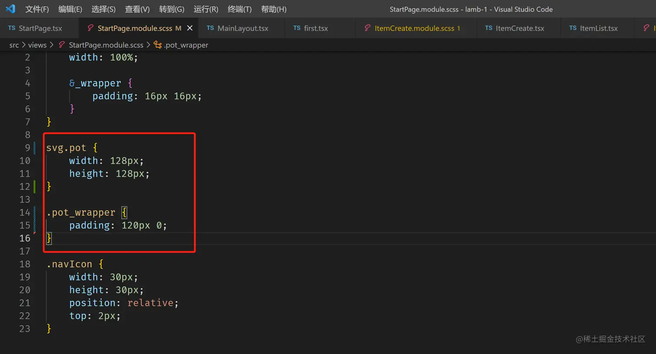Screen dimensions: 656x354
Task: Click the TS icon on first.tsx tab
Action: pos(297,28)
